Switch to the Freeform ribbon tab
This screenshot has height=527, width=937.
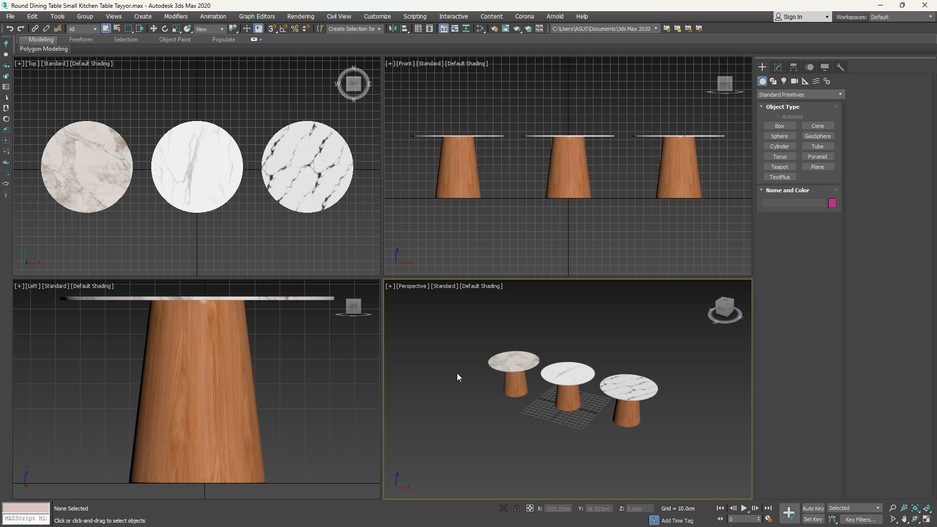tap(81, 40)
